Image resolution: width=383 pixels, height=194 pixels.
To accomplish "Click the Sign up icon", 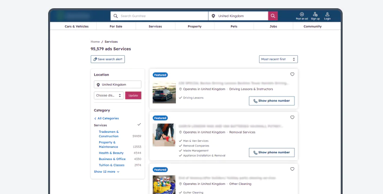I will (315, 15).
